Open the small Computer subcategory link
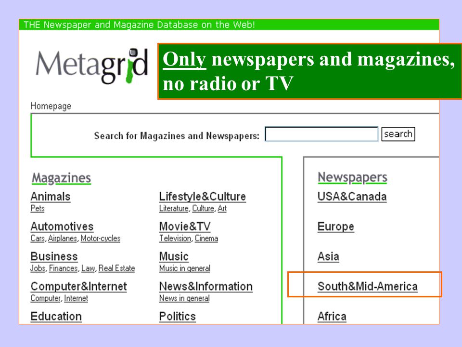462x347 pixels. point(45,298)
